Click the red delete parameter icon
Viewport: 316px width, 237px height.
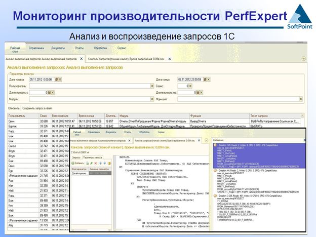pos(96,163)
